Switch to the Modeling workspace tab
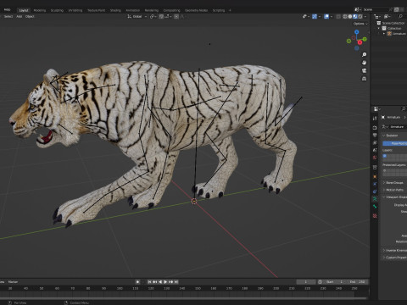 coord(40,10)
